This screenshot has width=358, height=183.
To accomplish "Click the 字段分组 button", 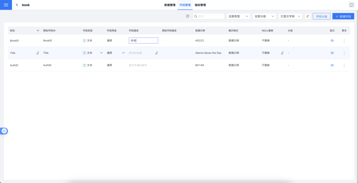I will [322, 16].
